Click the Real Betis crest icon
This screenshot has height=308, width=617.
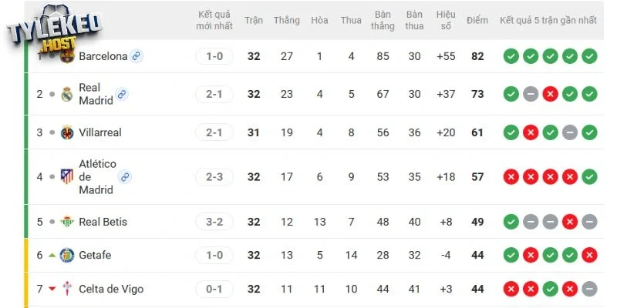67,222
